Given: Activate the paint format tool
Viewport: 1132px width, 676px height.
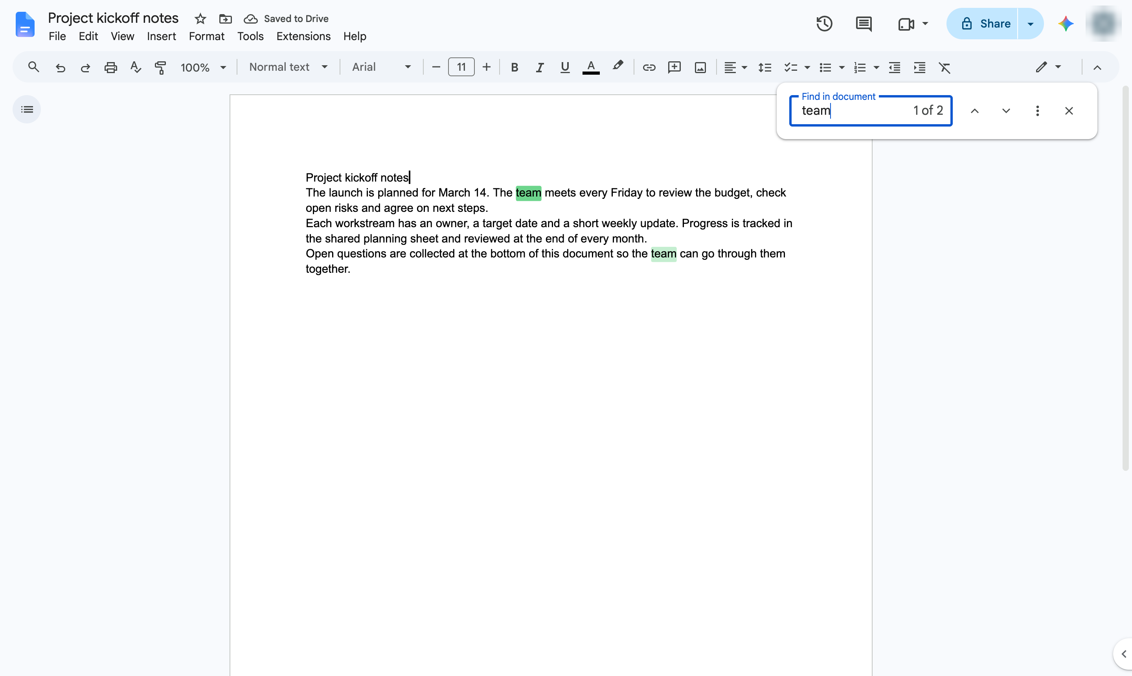Looking at the screenshot, I should 160,68.
